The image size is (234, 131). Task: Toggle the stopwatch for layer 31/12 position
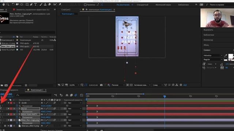(17, 112)
